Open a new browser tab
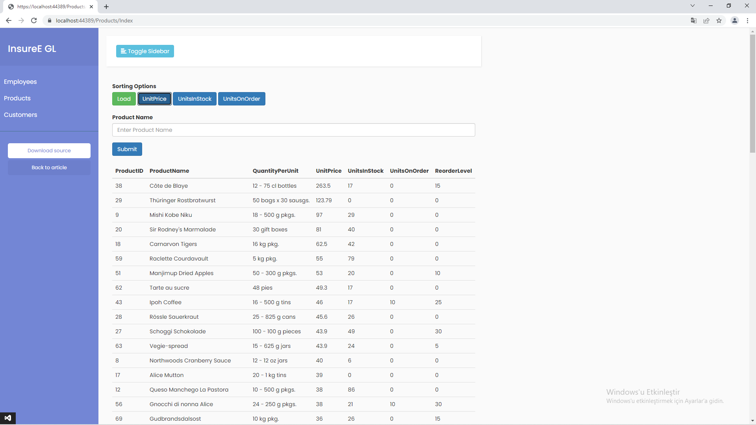Screen dimensions: 756x425 (x=106, y=7)
